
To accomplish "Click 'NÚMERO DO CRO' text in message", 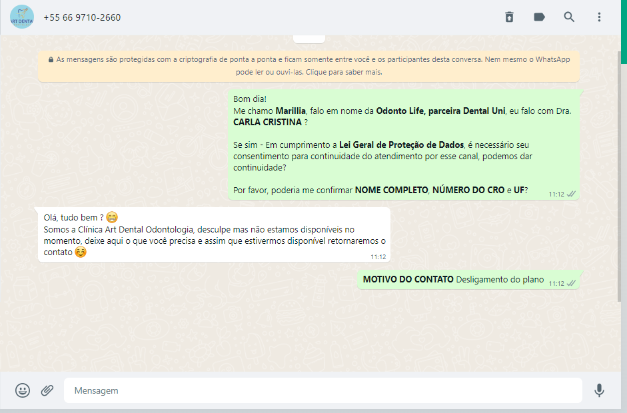I will click(468, 191).
